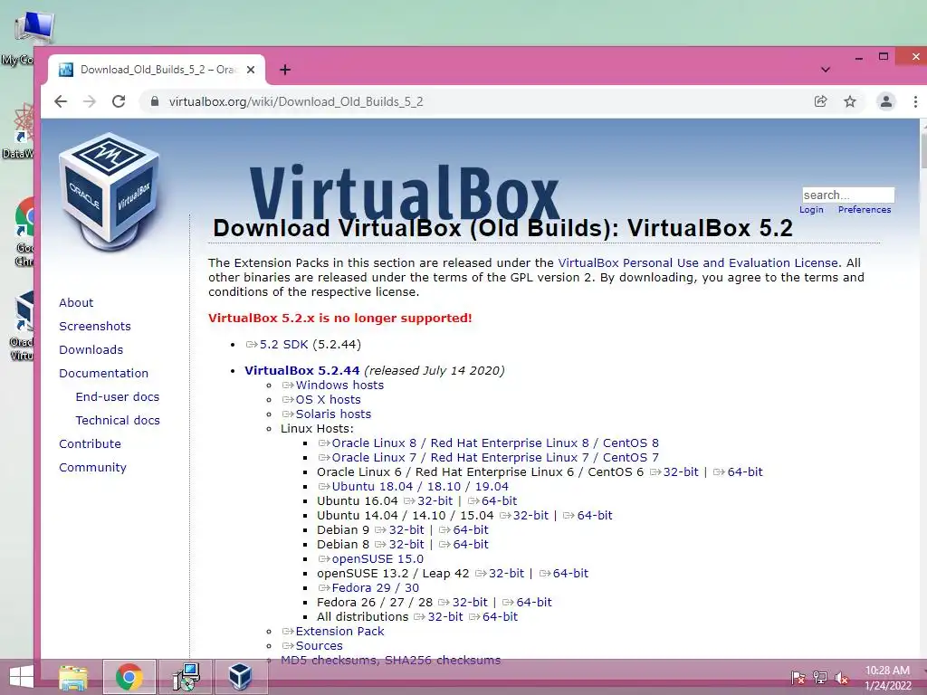Focus the search box on the page
Screen dimensions: 927x695
click(847, 195)
